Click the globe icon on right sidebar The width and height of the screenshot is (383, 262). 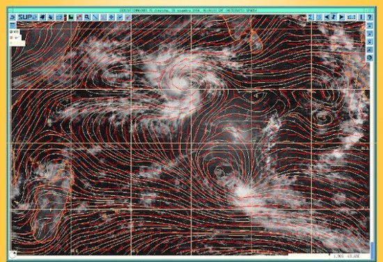pyautogui.click(x=369, y=58)
